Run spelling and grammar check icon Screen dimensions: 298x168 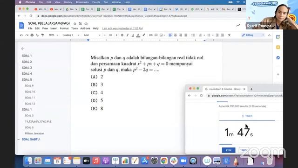[x=37, y=35]
